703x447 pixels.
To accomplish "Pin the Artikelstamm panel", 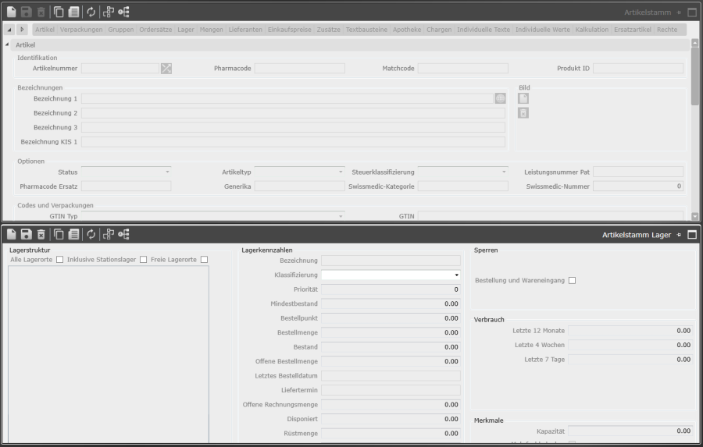I will pyautogui.click(x=679, y=12).
